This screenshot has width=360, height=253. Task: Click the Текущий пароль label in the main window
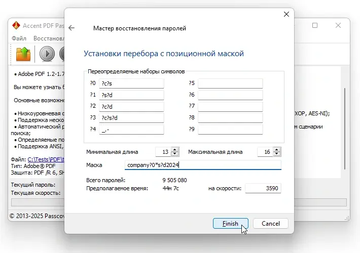coord(33,185)
